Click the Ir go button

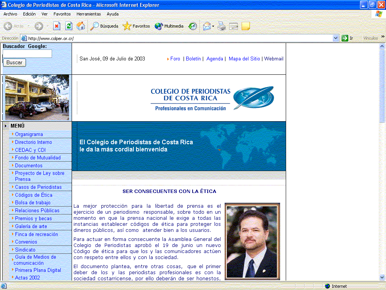coord(348,38)
